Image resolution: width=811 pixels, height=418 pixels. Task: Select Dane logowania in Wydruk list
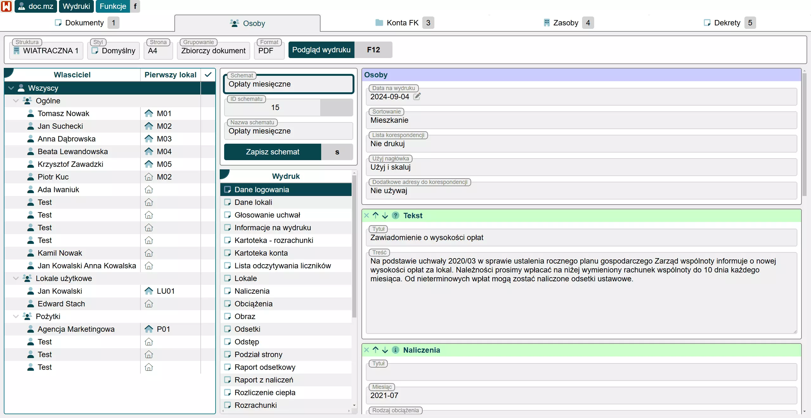[x=286, y=190]
